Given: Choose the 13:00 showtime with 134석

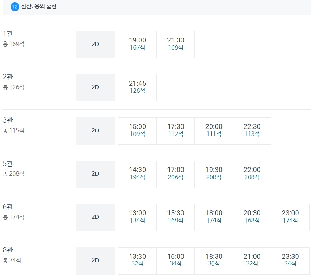Looking at the screenshot, I should [137, 218].
